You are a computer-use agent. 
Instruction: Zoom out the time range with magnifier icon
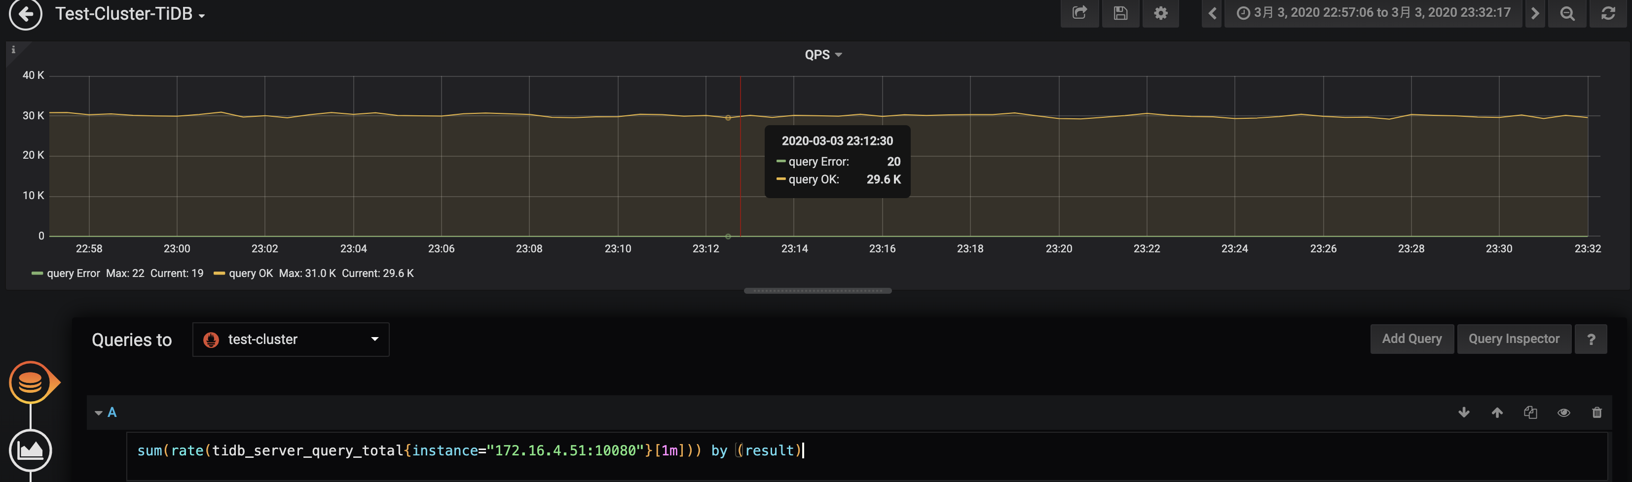pos(1567,13)
